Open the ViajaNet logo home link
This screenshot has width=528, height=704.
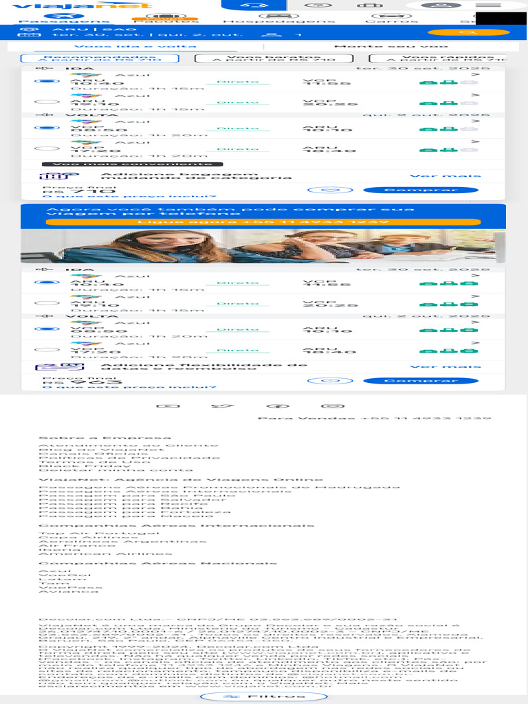[82, 5]
